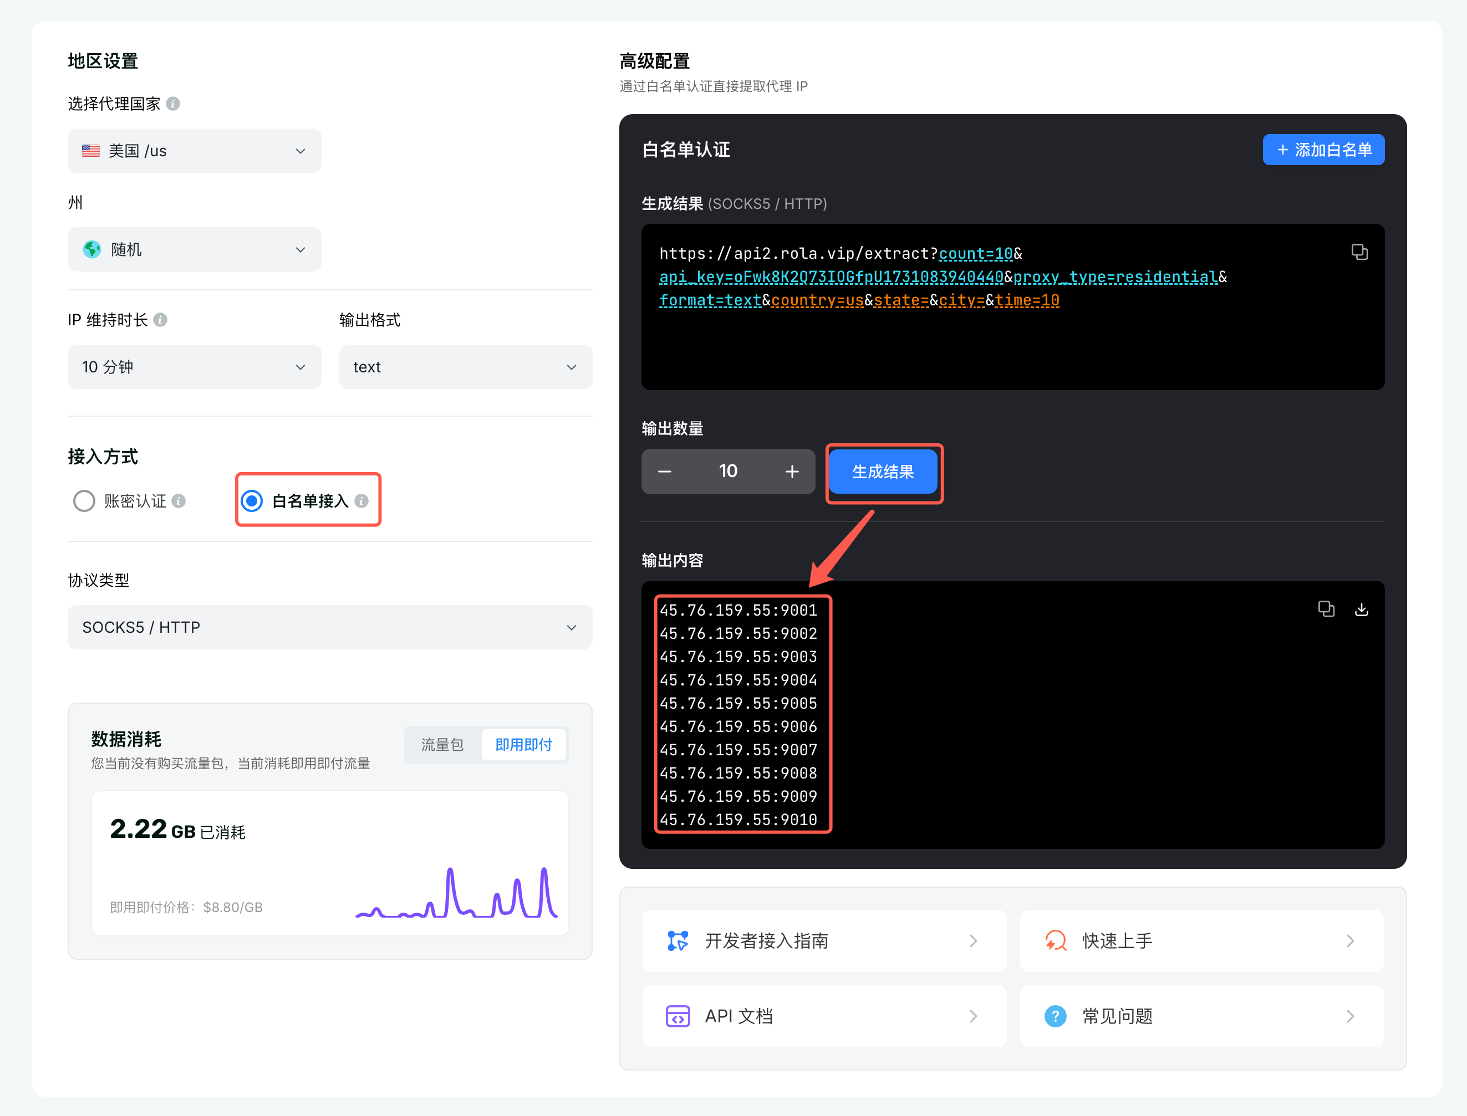The image size is (1467, 1116).
Task: Open the 协议类型 SOCKS5 / HTTP dropdown
Action: click(330, 627)
